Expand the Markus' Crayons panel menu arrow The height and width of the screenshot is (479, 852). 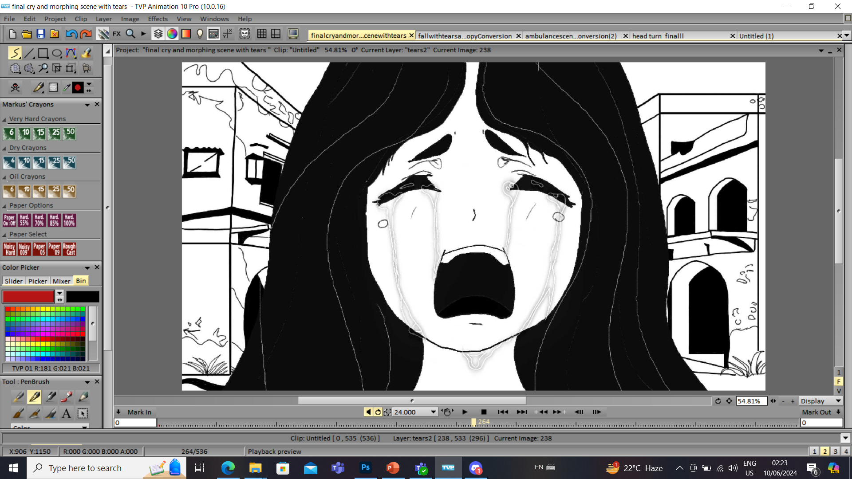pyautogui.click(x=87, y=105)
